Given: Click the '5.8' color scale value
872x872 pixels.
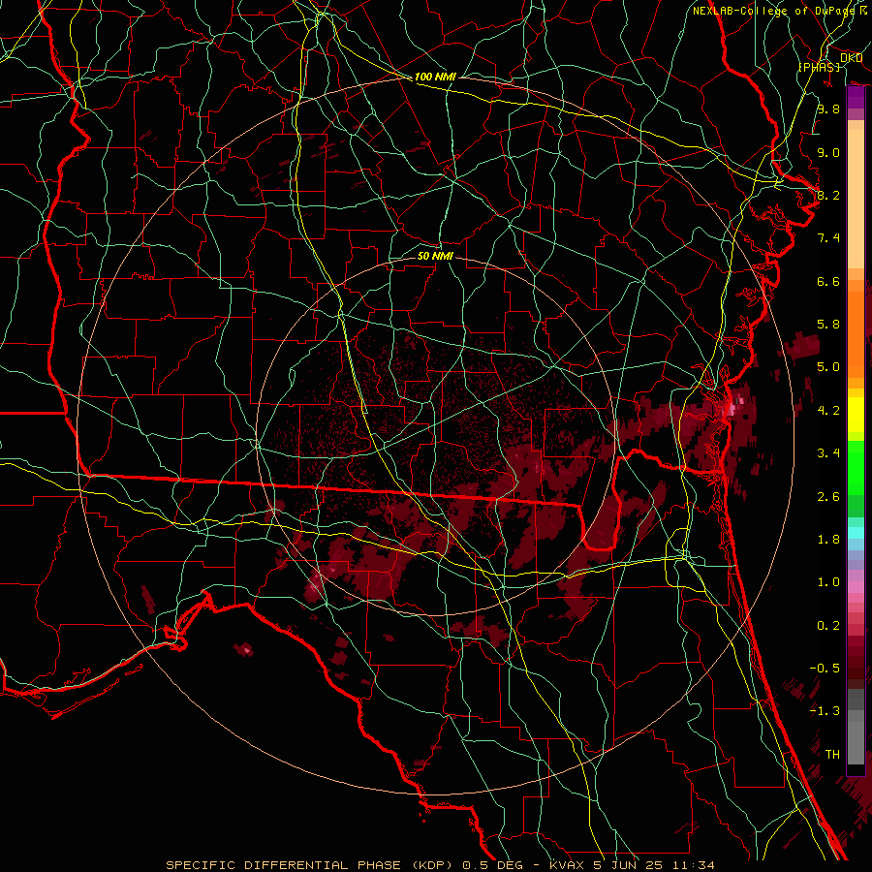Looking at the screenshot, I should (x=828, y=325).
